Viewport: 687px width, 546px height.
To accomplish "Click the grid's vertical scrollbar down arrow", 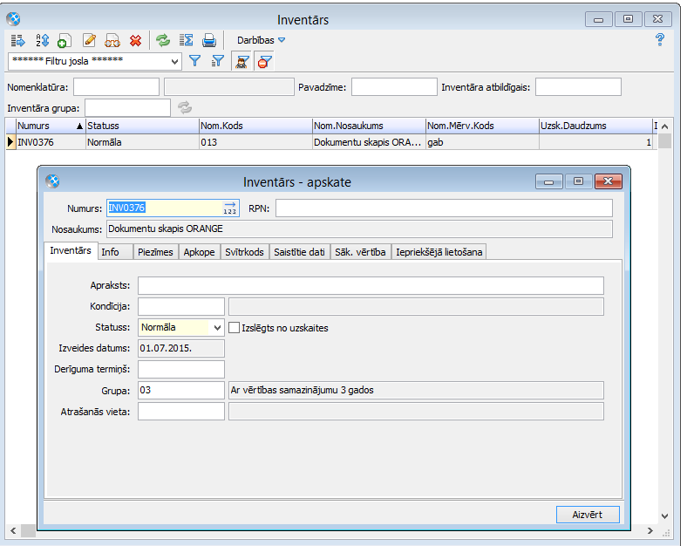I will pyautogui.click(x=664, y=516).
